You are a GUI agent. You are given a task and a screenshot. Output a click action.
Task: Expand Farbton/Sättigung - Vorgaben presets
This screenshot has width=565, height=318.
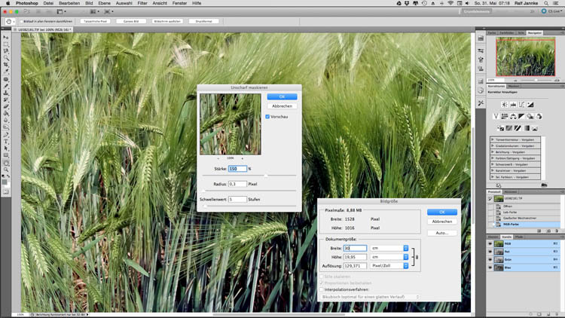coord(493,158)
